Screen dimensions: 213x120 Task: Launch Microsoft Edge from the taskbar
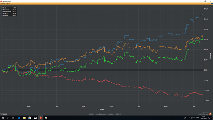19,118
